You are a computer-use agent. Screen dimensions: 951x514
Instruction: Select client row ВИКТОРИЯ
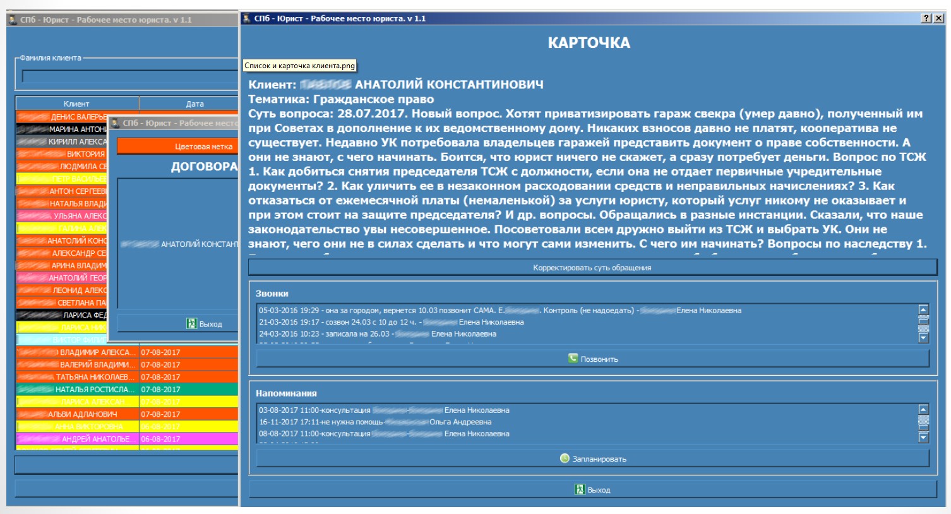click(x=61, y=154)
